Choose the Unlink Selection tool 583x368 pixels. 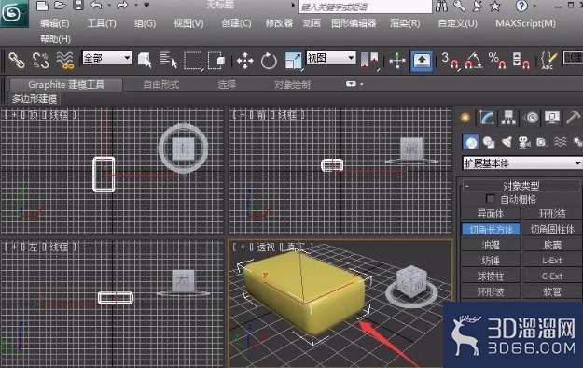click(40, 61)
